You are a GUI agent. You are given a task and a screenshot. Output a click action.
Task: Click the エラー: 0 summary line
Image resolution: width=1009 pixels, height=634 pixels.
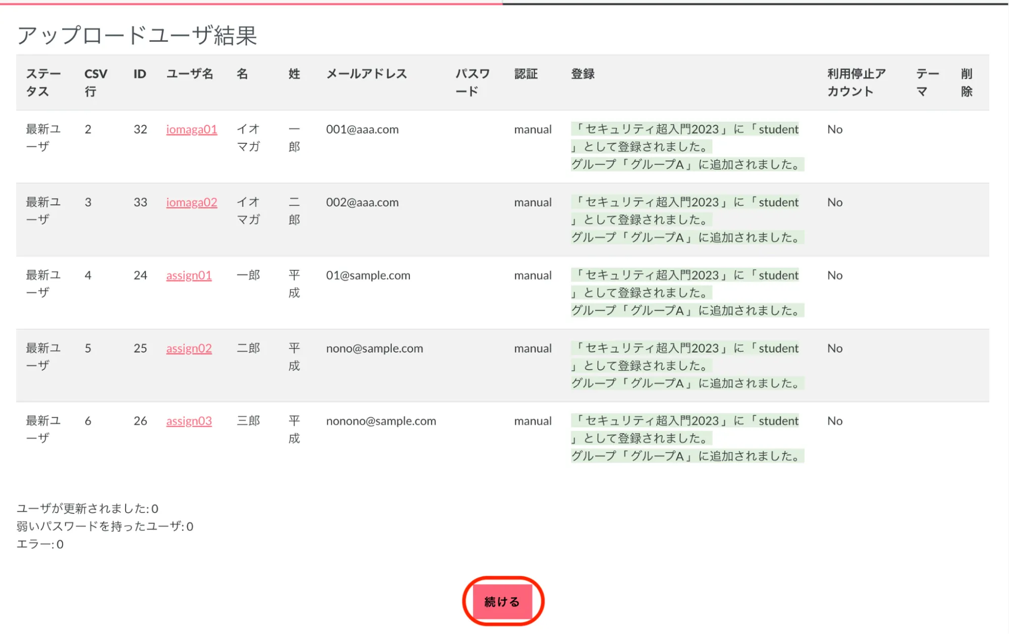point(40,544)
